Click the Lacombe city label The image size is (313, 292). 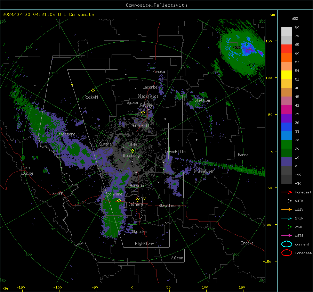point(150,87)
